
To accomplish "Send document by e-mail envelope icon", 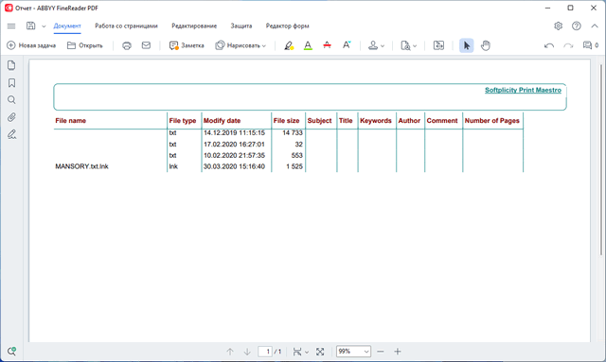I will [x=146, y=45].
